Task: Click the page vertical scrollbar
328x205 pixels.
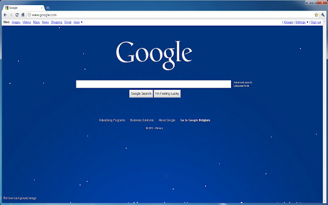Action: point(324,112)
